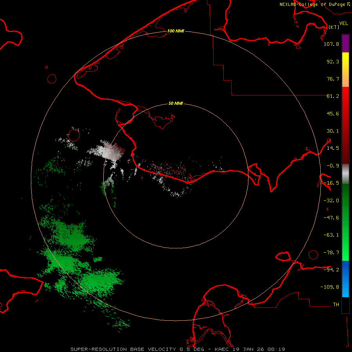Click the 45.6 legend value

pos(333,113)
